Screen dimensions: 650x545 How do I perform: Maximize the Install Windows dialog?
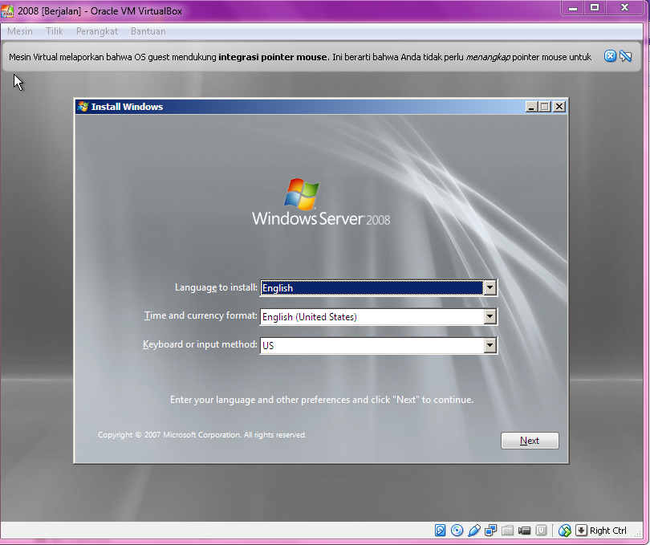[545, 107]
